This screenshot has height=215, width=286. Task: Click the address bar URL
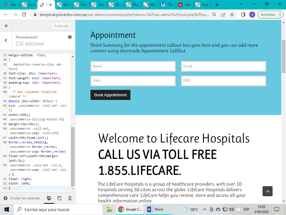pos(124,15)
